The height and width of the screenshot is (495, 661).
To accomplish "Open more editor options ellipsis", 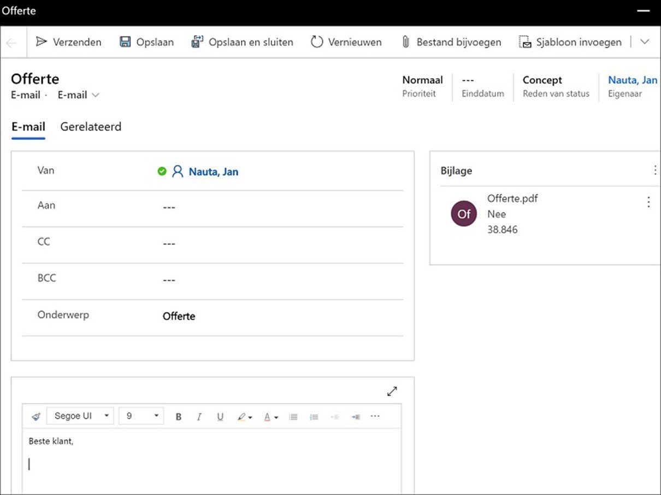I will 375,416.
